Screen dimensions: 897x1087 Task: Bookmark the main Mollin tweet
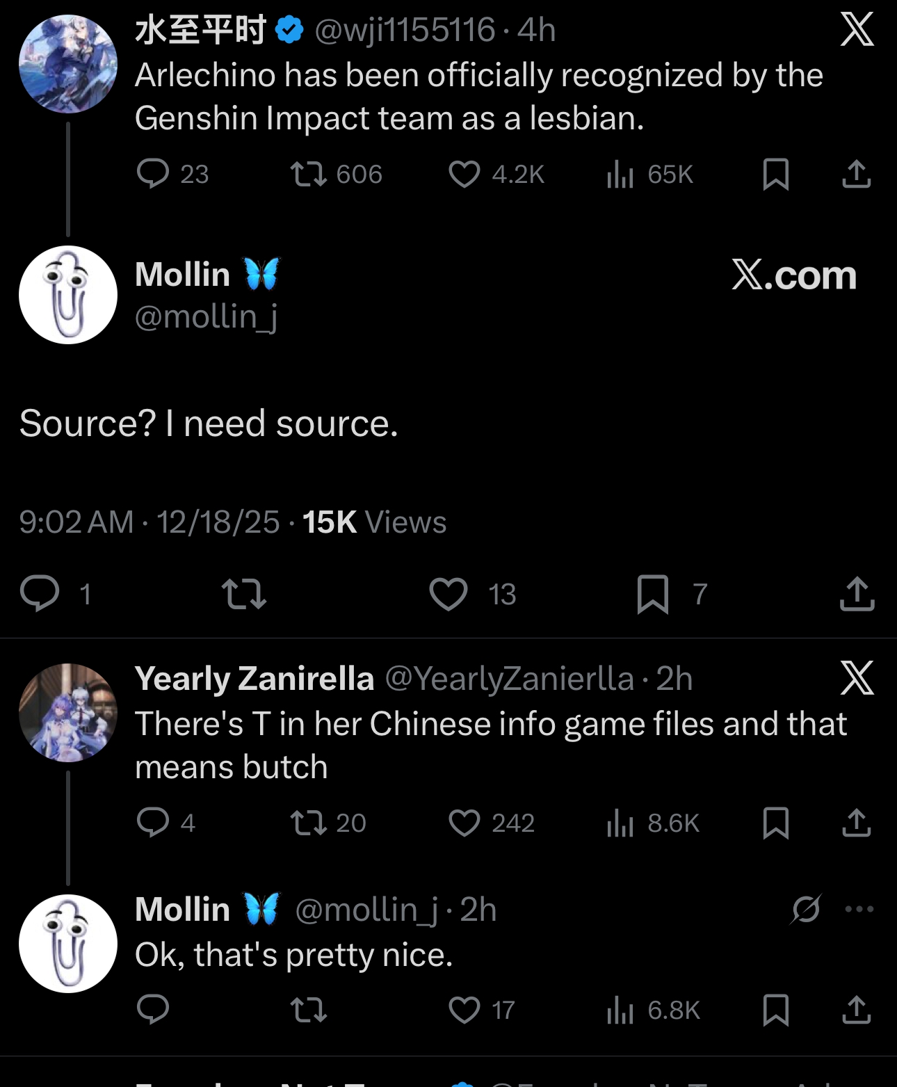point(652,595)
